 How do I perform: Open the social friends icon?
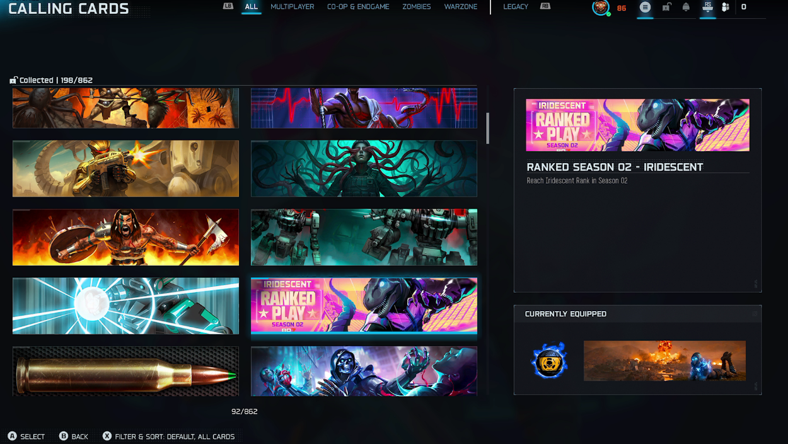click(726, 7)
